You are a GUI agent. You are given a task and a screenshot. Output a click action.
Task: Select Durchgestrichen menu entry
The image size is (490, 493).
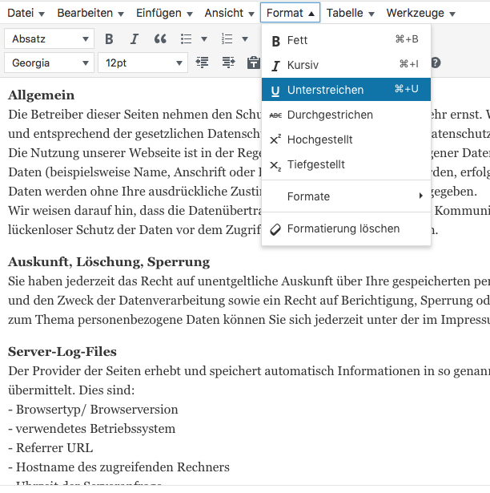(346, 115)
